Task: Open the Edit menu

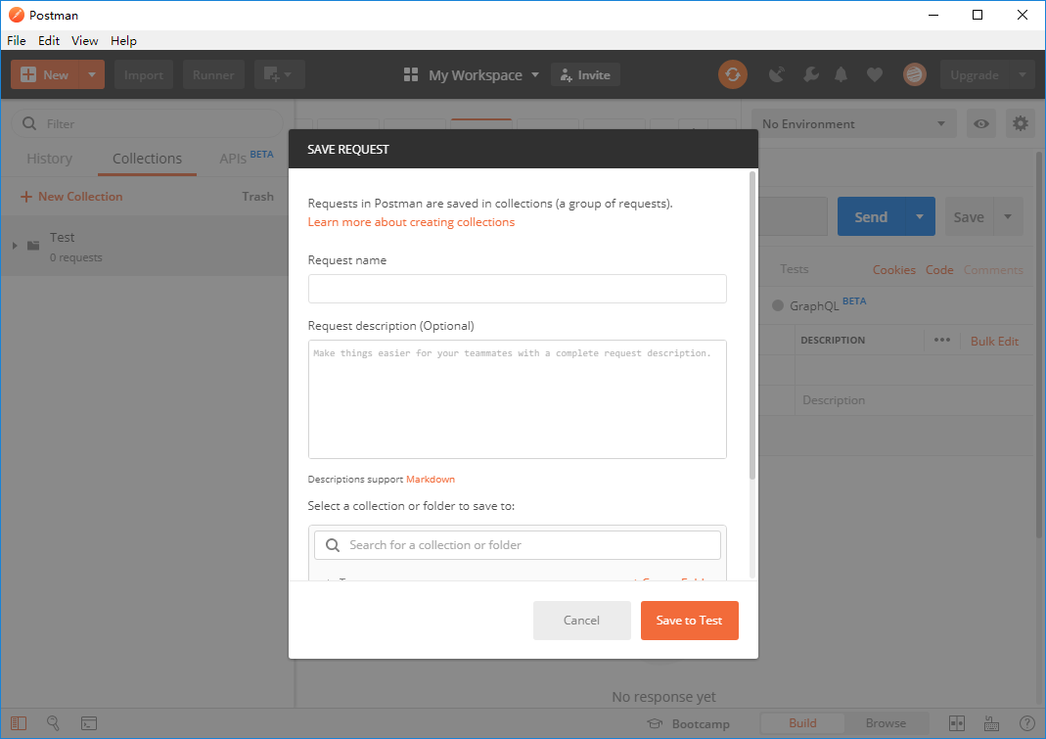Action: click(x=49, y=40)
